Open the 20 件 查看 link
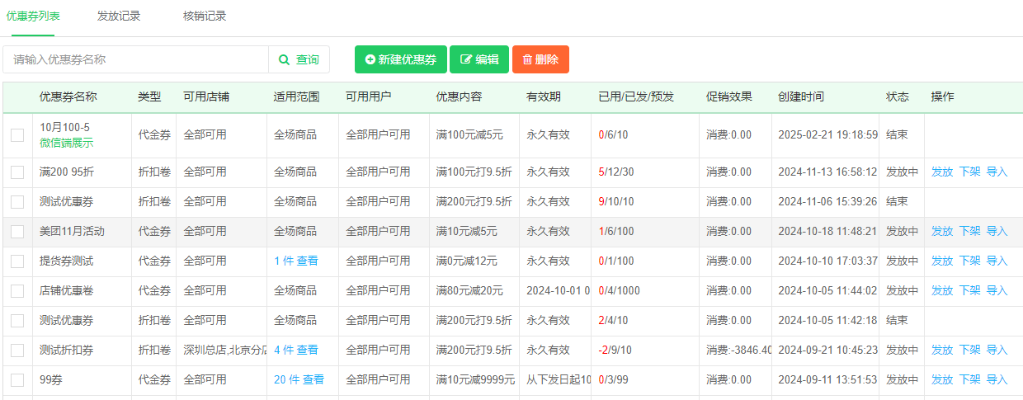The width and height of the screenshot is (1023, 400). click(x=299, y=380)
